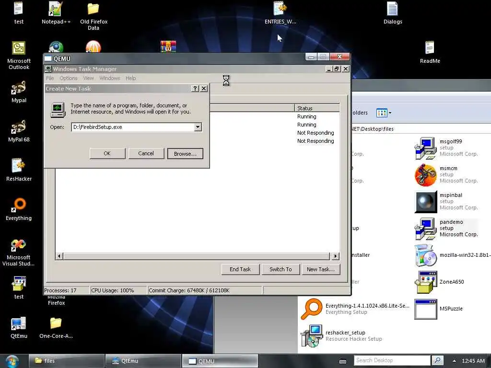
Task: Open Task Manager File menu
Action: click(x=50, y=78)
